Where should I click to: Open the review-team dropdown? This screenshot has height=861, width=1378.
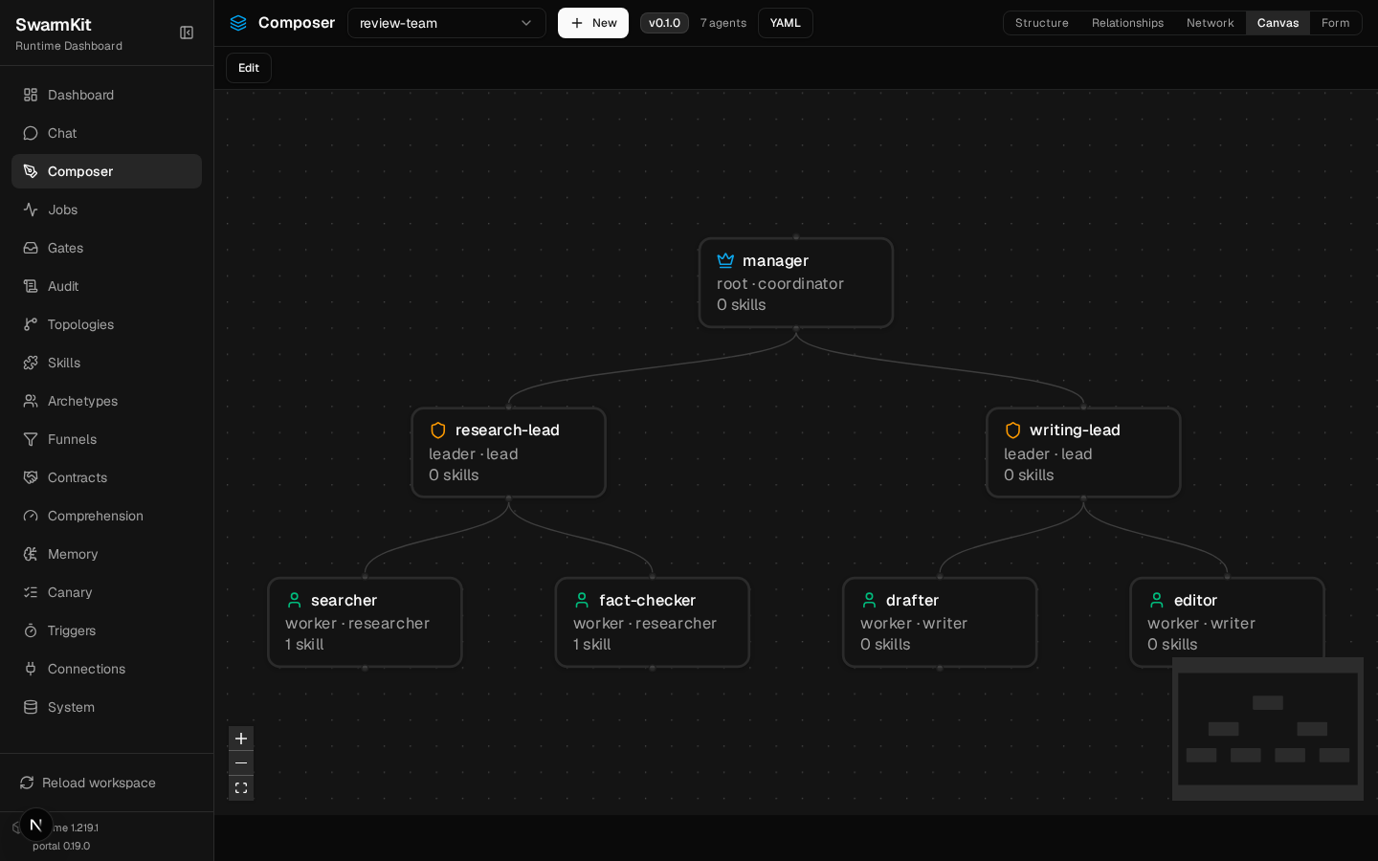pos(446,23)
